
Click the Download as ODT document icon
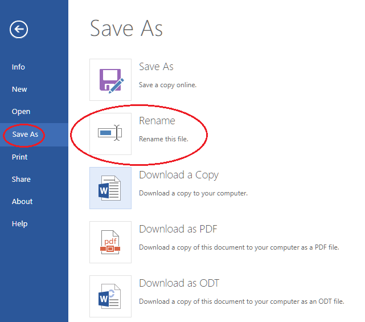coord(110,296)
